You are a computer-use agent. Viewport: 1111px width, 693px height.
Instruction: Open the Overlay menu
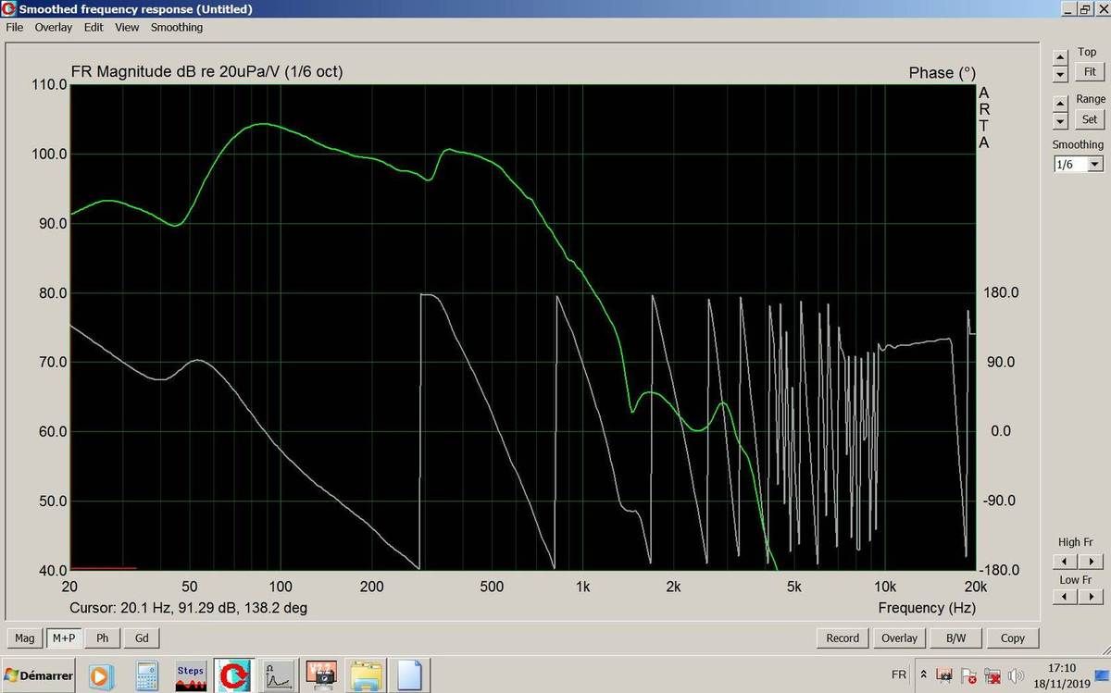coord(54,27)
